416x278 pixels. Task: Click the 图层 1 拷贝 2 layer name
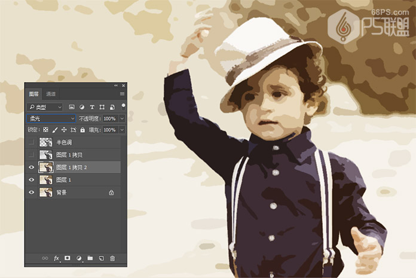[72, 167]
